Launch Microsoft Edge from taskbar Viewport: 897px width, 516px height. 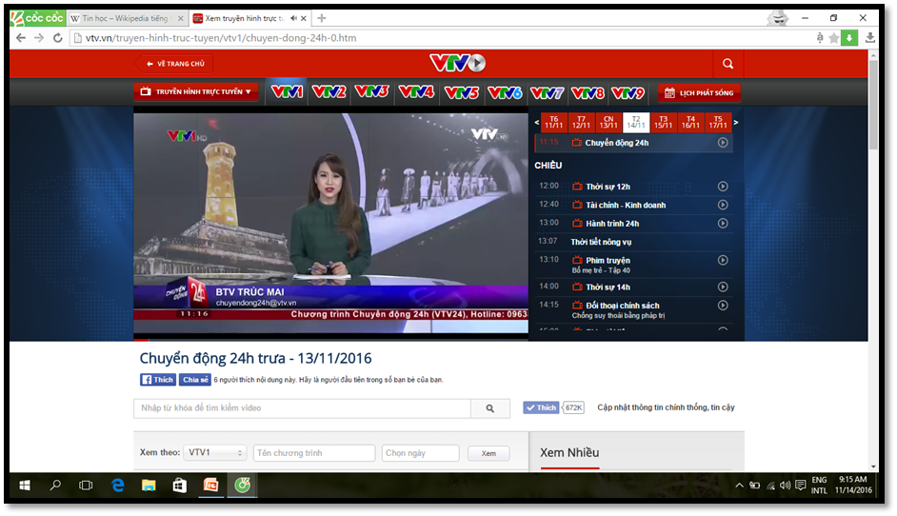[118, 486]
